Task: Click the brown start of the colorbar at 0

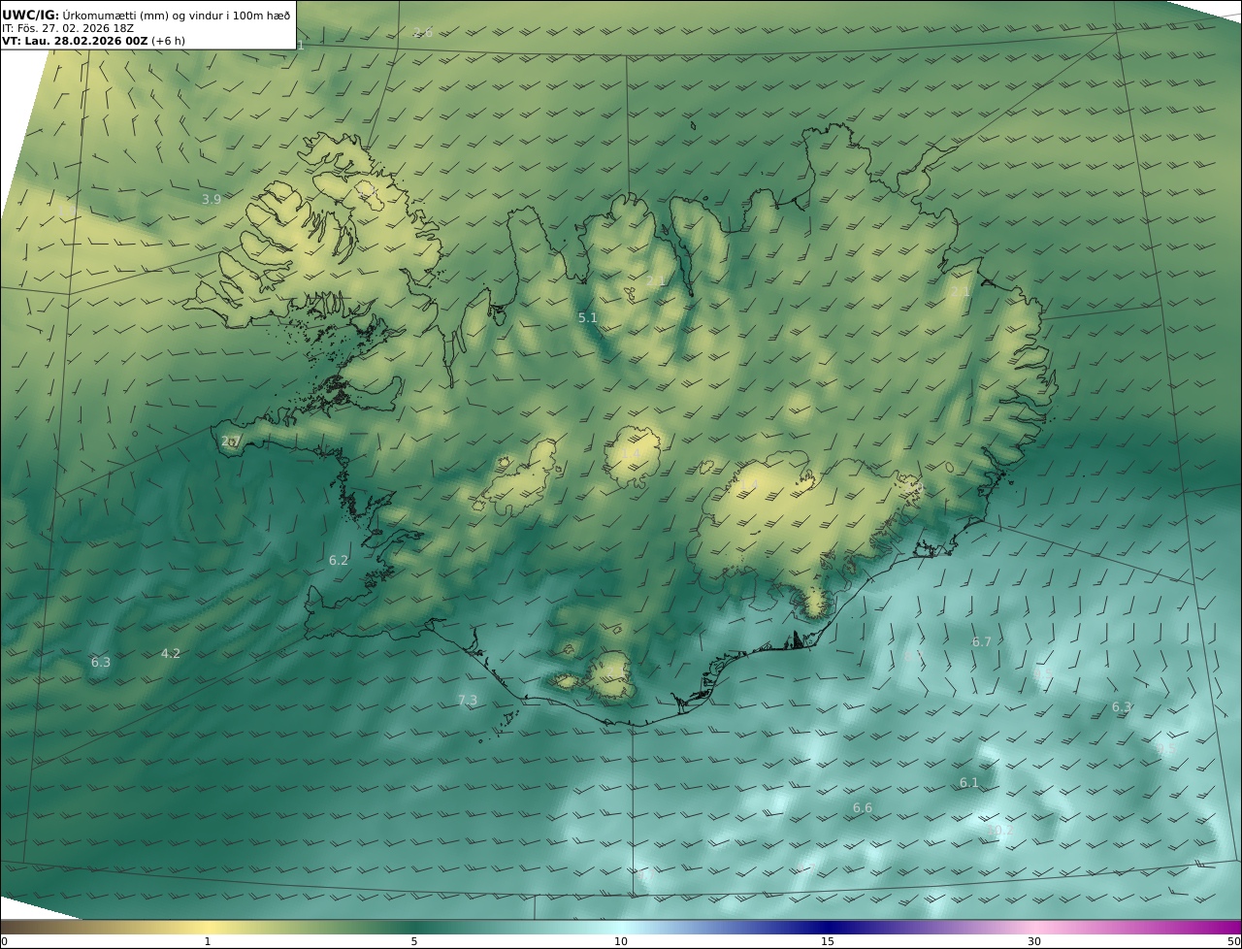Action: point(6,927)
